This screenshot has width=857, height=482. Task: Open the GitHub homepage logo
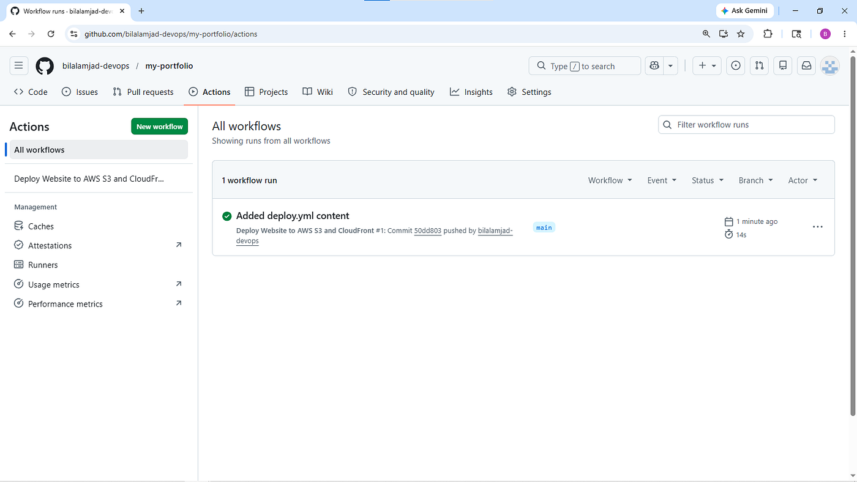[x=45, y=66]
